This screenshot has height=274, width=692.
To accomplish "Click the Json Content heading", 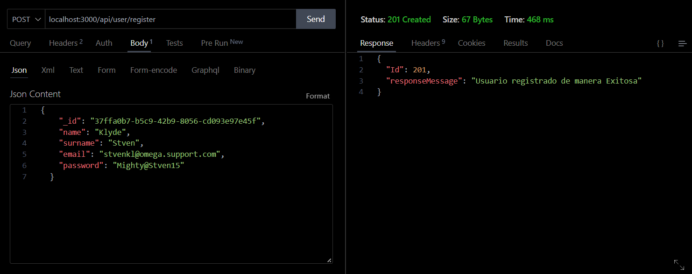I will click(x=35, y=94).
